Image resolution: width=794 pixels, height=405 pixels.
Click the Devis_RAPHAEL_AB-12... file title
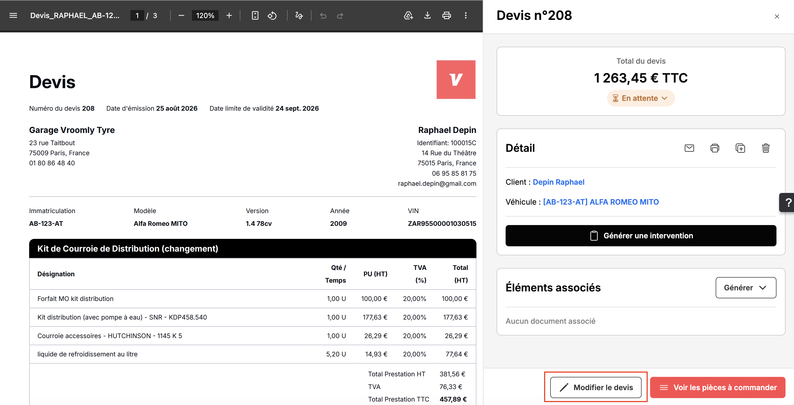75,15
